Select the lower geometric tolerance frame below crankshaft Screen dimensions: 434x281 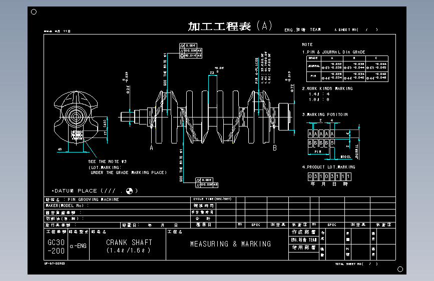(207, 182)
